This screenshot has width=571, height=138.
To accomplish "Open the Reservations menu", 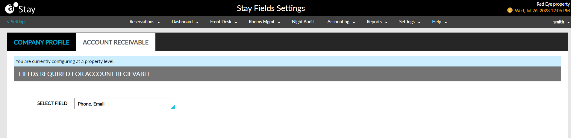I will point(142,22).
